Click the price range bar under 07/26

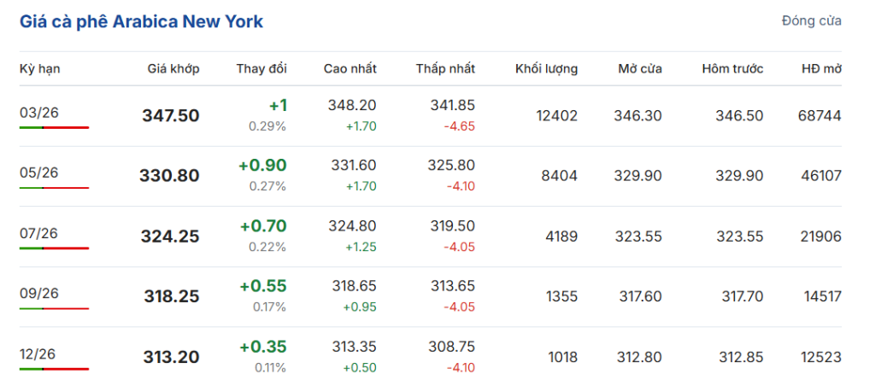click(54, 248)
